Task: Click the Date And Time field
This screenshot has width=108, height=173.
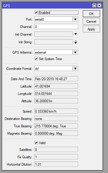Action: click(56, 79)
